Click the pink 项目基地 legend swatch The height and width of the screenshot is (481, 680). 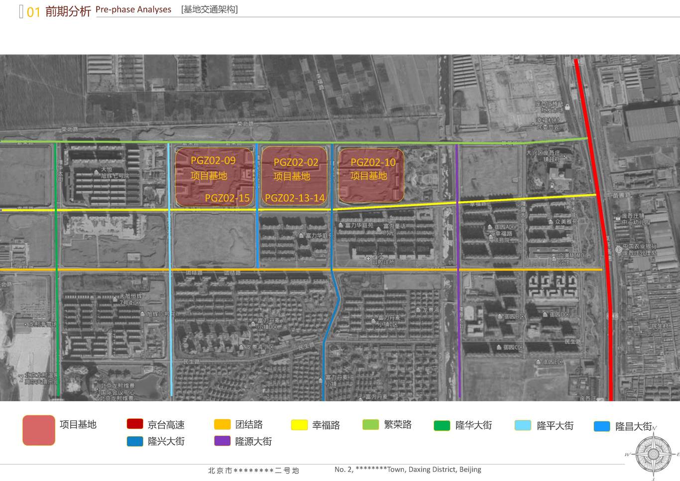(x=39, y=430)
